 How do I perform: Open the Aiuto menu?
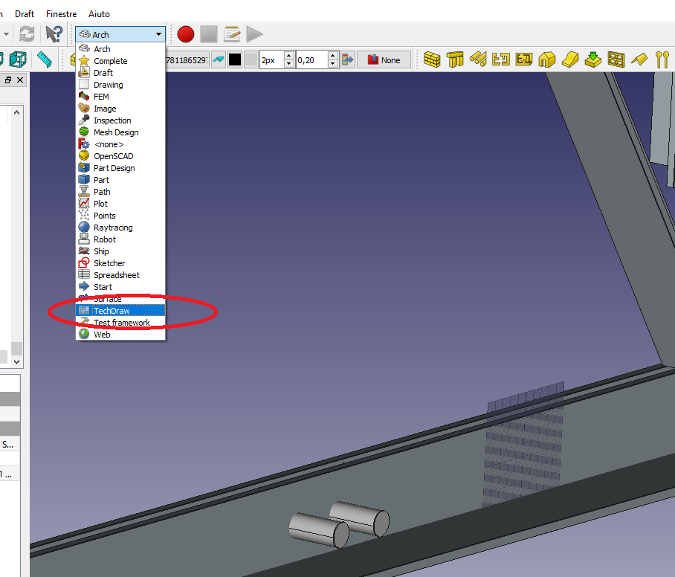[x=99, y=14]
